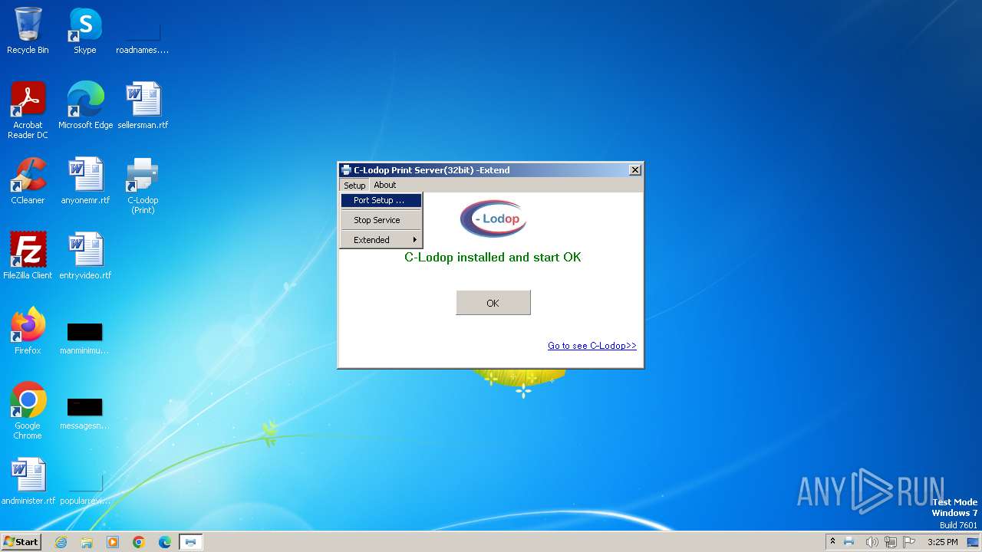Choose Stop Service menu entry
982x552 pixels.
(x=381, y=220)
